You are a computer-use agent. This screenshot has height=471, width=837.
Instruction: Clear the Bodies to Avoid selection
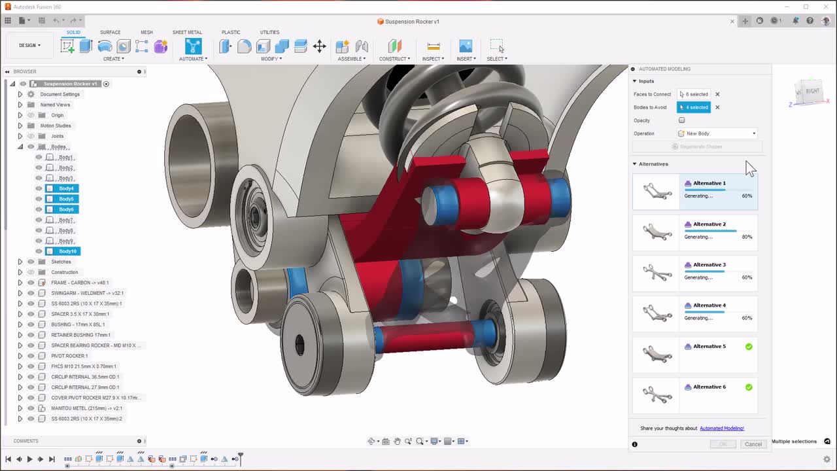pos(717,107)
